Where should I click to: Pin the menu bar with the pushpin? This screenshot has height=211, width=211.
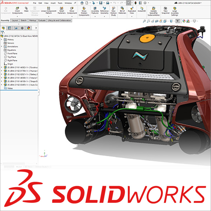pos(75,3)
